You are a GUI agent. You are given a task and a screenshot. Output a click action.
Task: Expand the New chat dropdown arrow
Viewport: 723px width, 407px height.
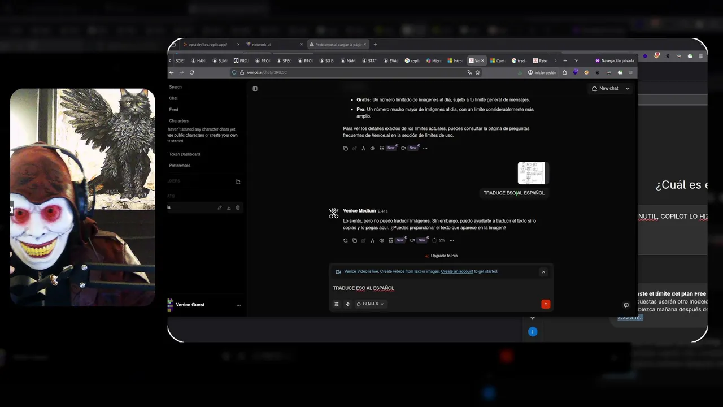(x=628, y=89)
